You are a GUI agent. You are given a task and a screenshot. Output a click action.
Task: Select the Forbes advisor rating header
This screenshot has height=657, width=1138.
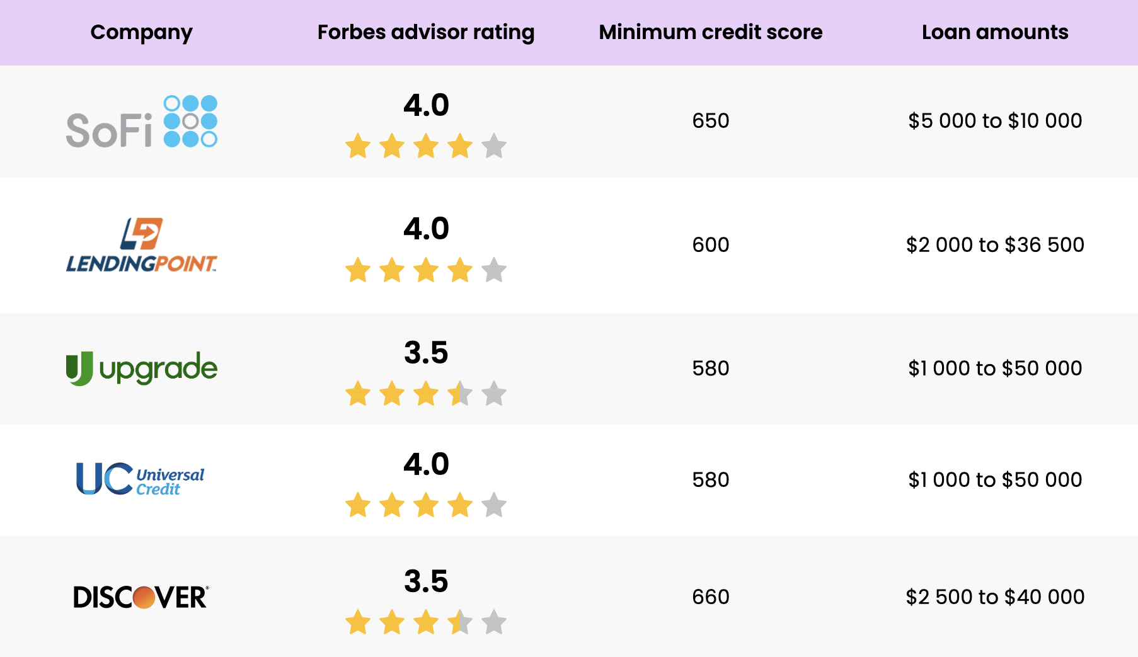pyautogui.click(x=426, y=33)
